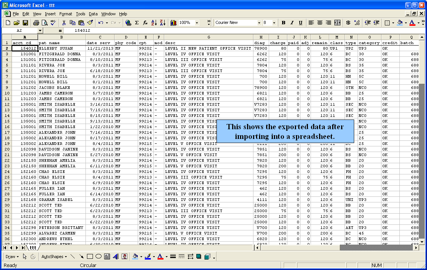Click the Edit Formula equals button
427x270 pixels.
(x=60, y=31)
